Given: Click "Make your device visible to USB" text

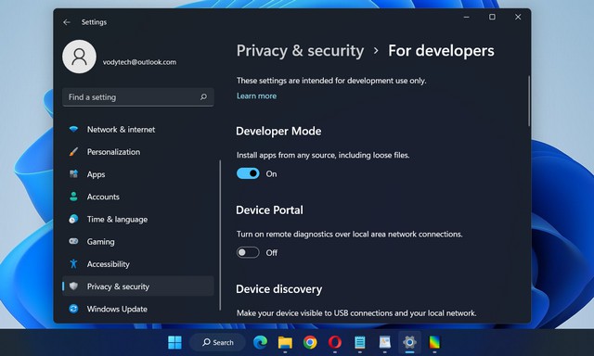Looking at the screenshot, I should tap(356, 312).
